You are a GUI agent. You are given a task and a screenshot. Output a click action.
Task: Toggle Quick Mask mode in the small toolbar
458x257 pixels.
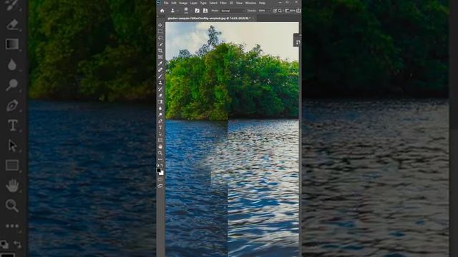(x=160, y=179)
